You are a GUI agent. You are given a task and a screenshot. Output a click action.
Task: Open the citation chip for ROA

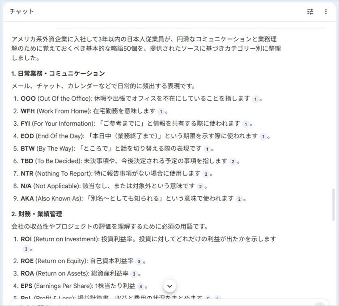[133, 274]
